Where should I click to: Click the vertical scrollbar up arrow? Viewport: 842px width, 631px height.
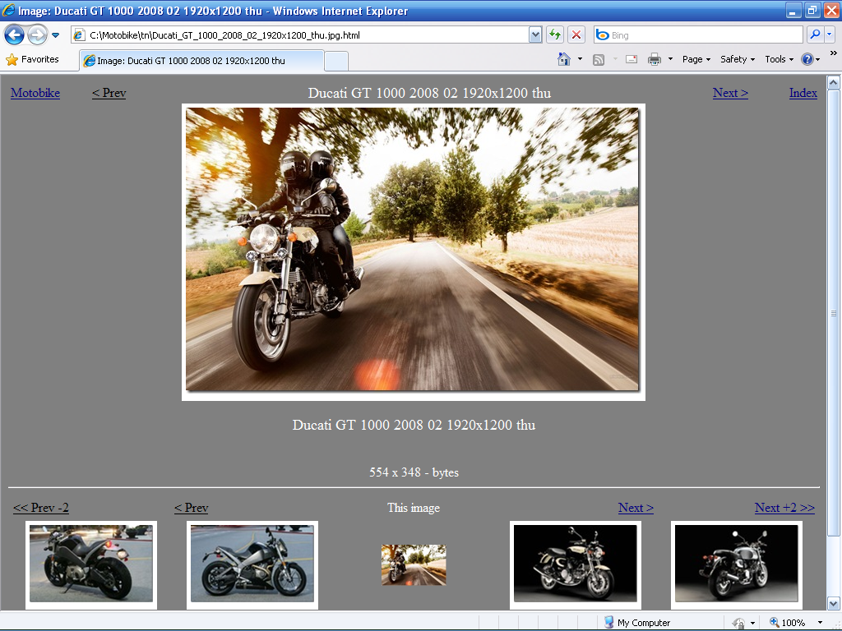click(x=834, y=83)
